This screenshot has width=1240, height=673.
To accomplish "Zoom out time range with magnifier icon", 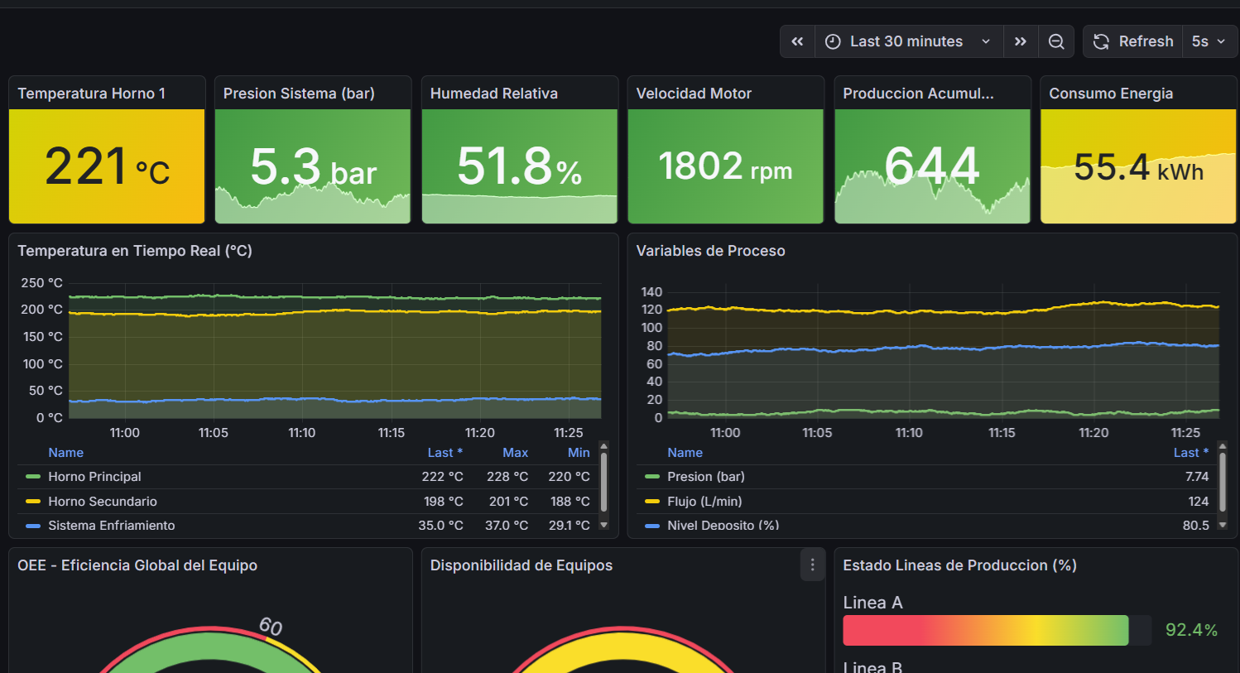I will [x=1056, y=41].
